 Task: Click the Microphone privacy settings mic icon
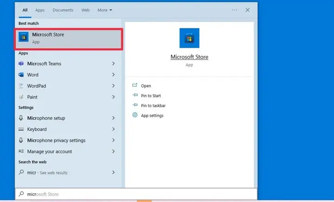tap(21, 140)
